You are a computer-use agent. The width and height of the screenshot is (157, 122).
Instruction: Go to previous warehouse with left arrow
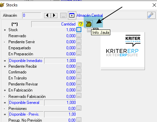click(x=47, y=15)
